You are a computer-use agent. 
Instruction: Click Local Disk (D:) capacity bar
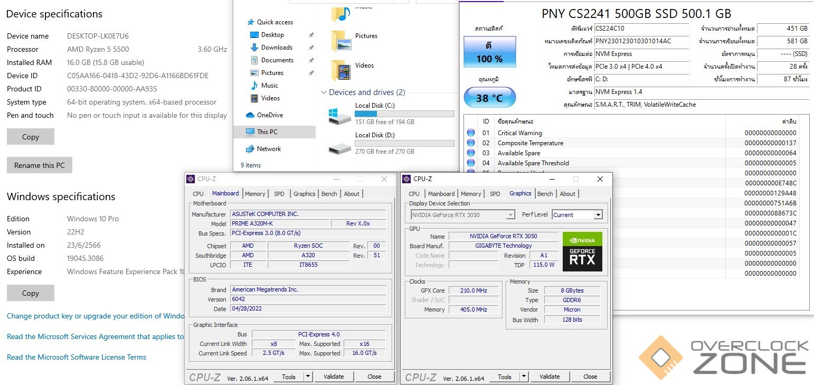pos(404,143)
